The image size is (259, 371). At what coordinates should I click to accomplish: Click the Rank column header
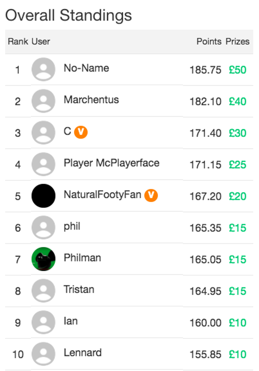[18, 41]
